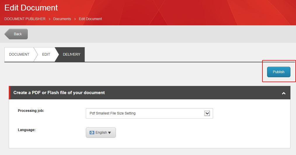Toggle the Create a PDF or Flash header
Screen dimensions: 296x155
click(x=59, y=93)
